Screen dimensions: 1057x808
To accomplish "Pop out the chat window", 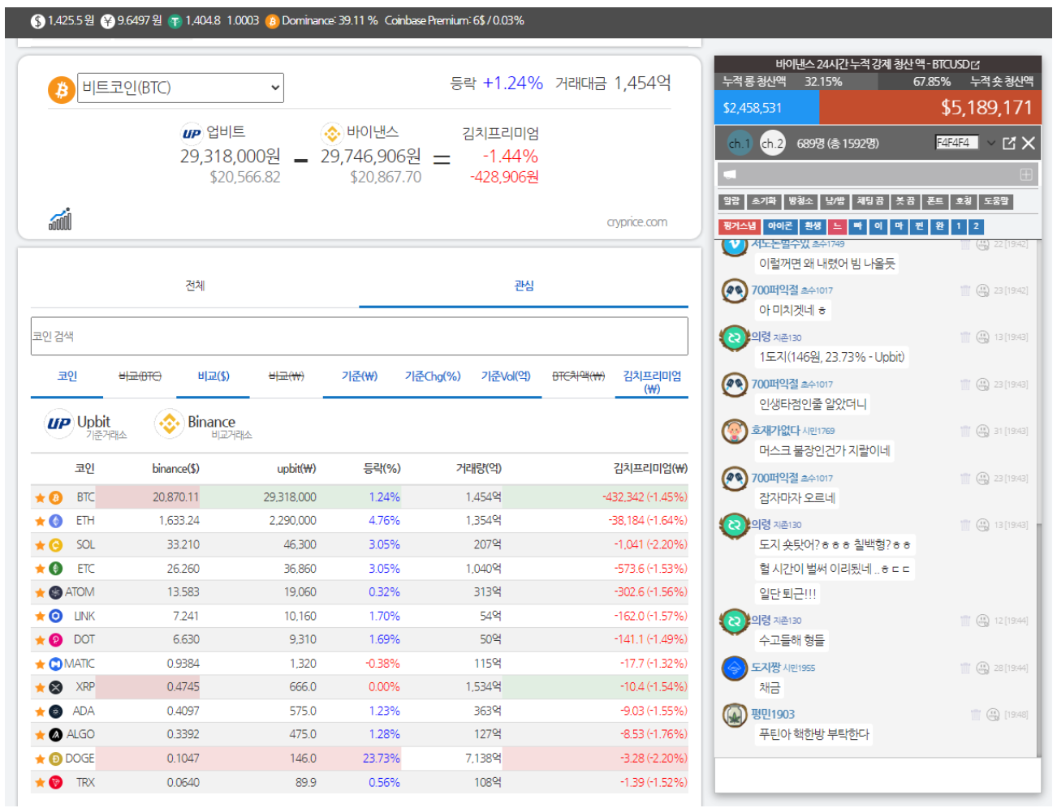I will tap(1009, 143).
